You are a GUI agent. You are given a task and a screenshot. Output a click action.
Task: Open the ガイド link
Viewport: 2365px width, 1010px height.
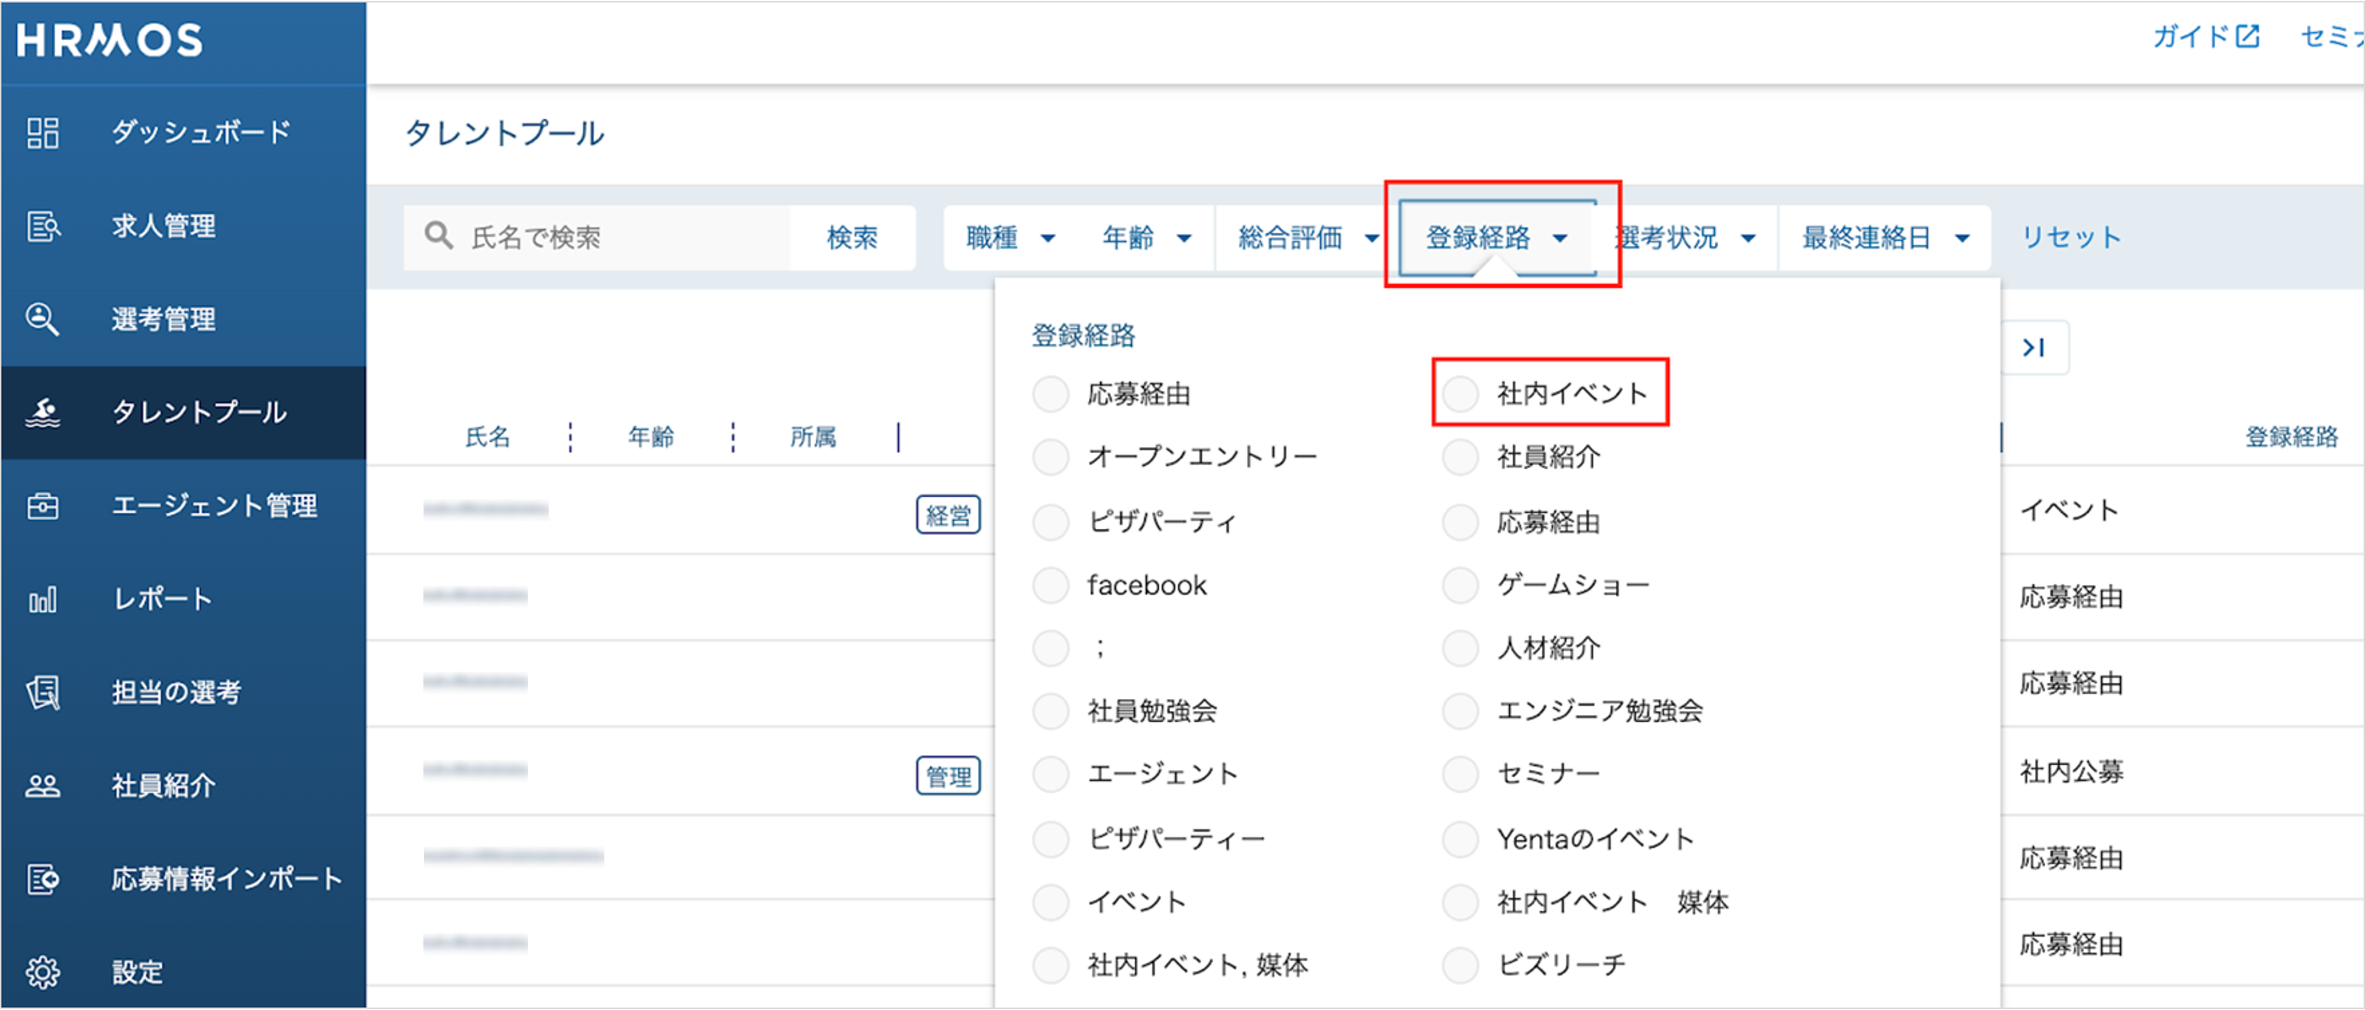tap(2205, 37)
